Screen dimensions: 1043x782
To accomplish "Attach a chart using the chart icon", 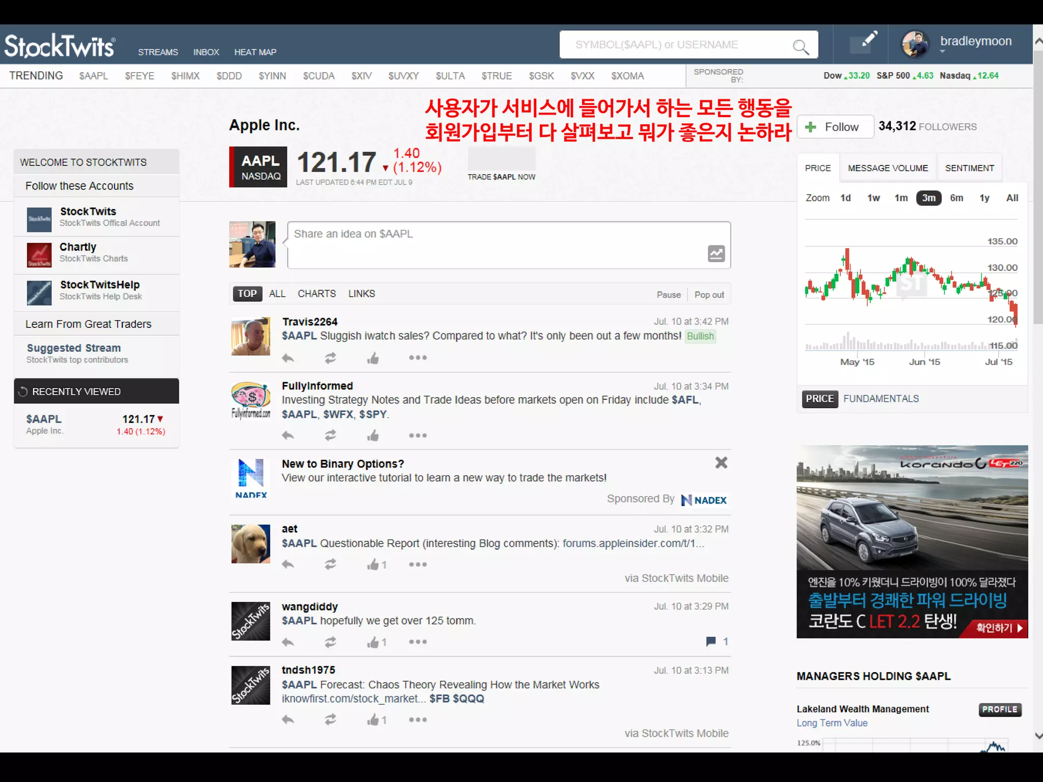I will [716, 254].
